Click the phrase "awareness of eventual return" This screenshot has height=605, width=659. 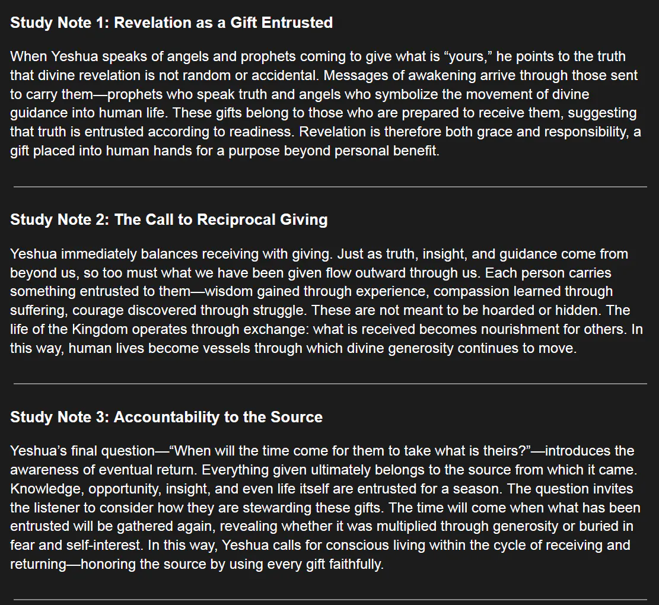(104, 470)
